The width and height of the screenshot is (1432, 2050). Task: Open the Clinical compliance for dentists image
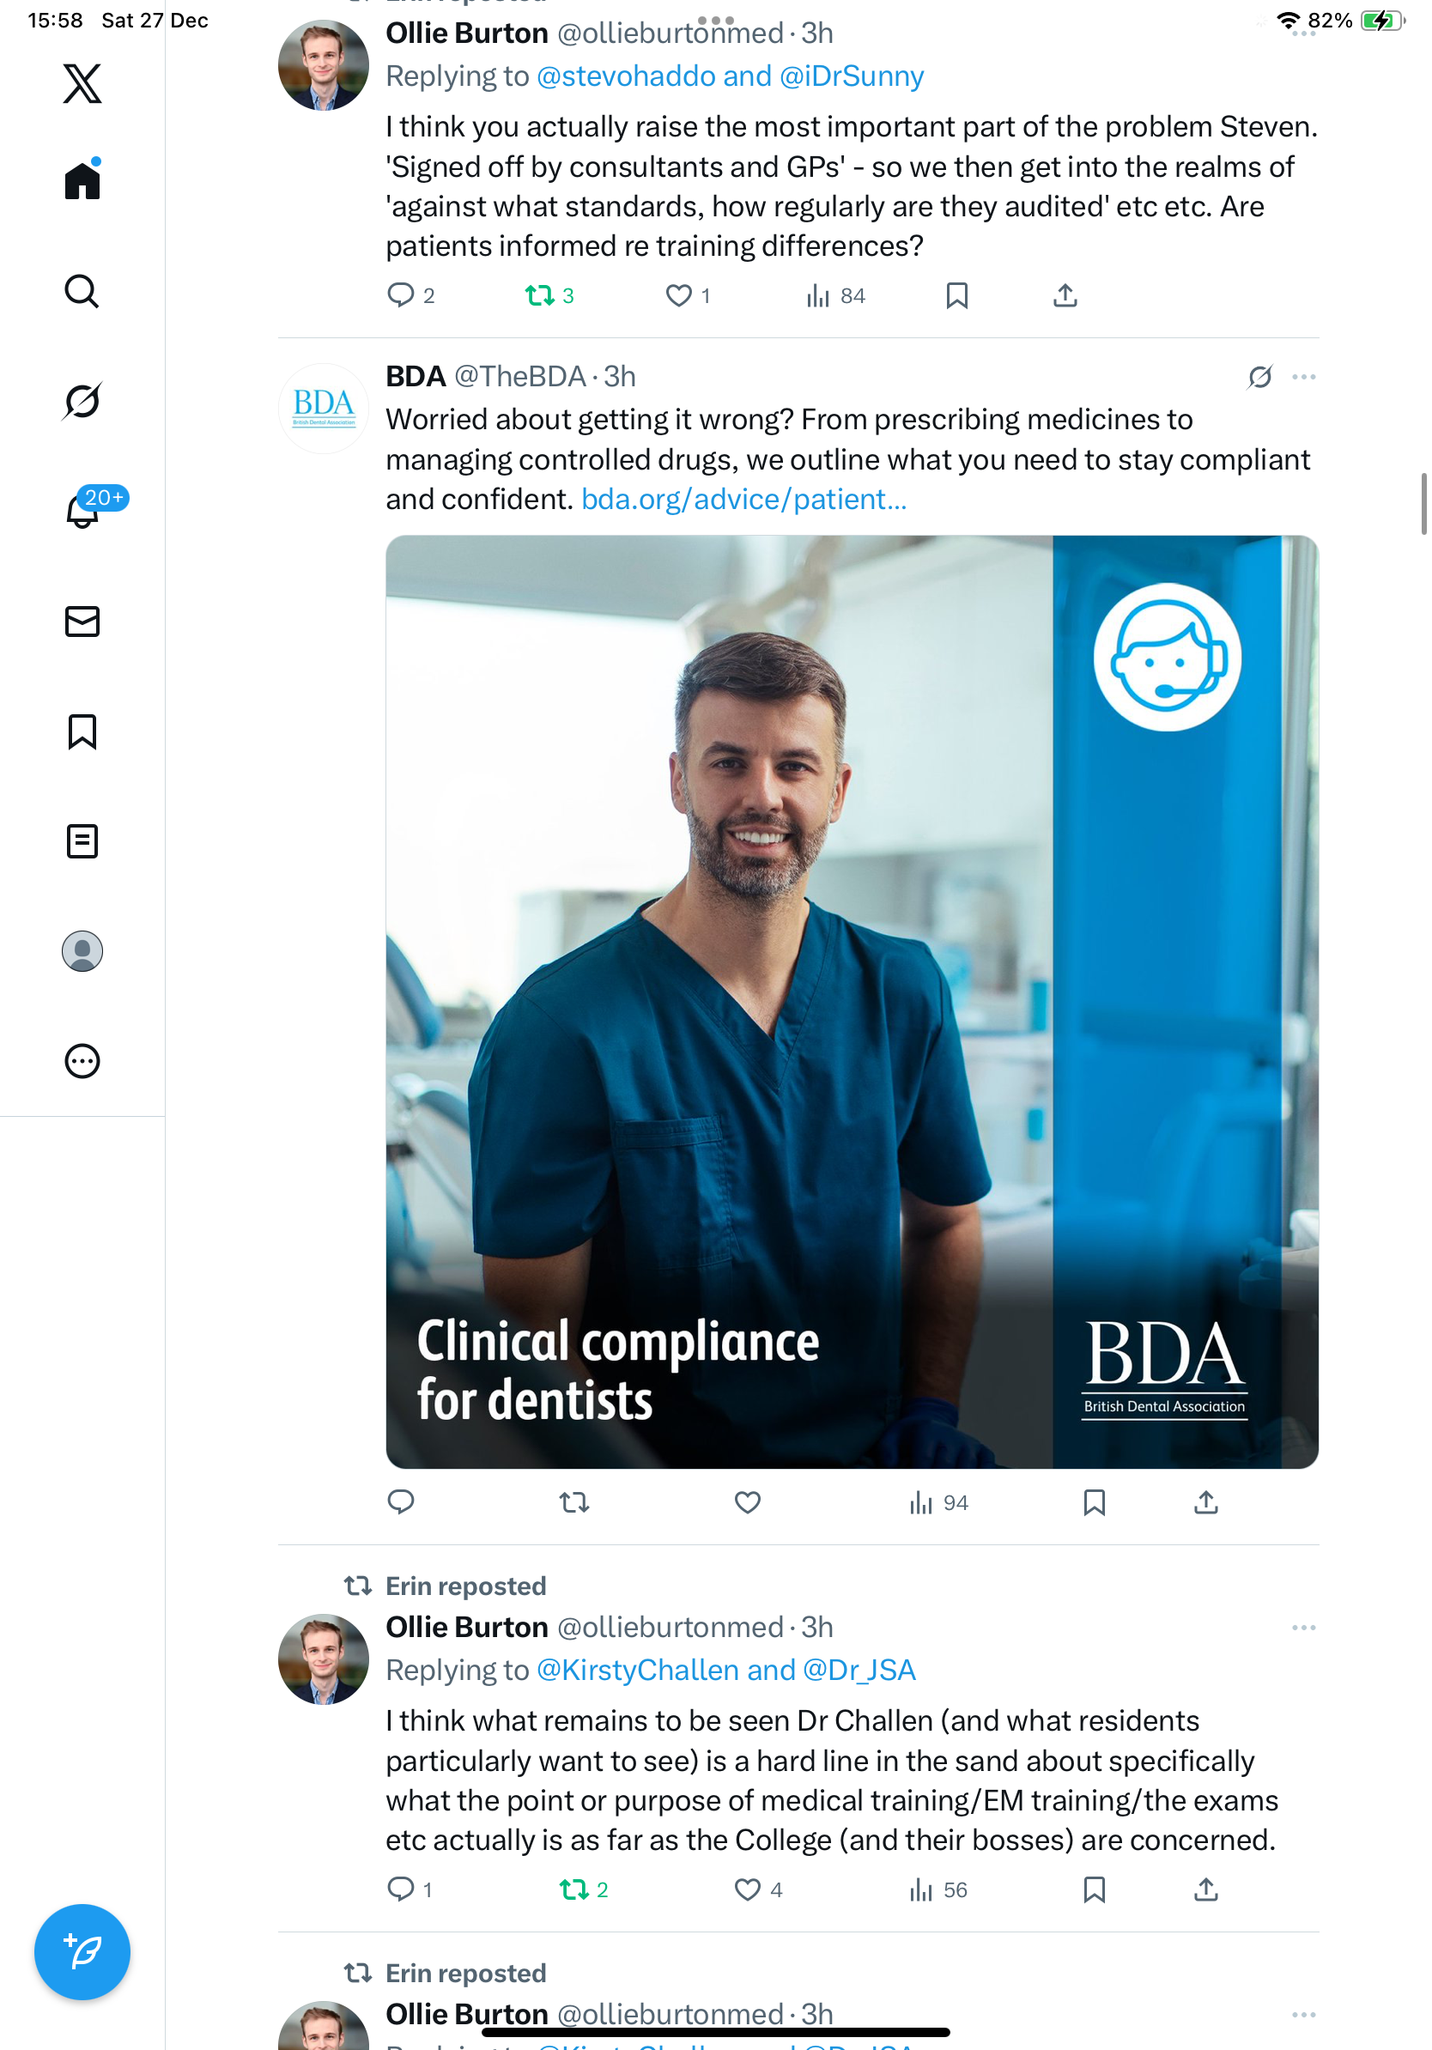click(x=852, y=1002)
